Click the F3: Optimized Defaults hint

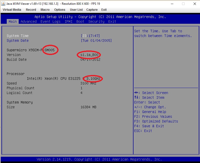(x=156, y=121)
